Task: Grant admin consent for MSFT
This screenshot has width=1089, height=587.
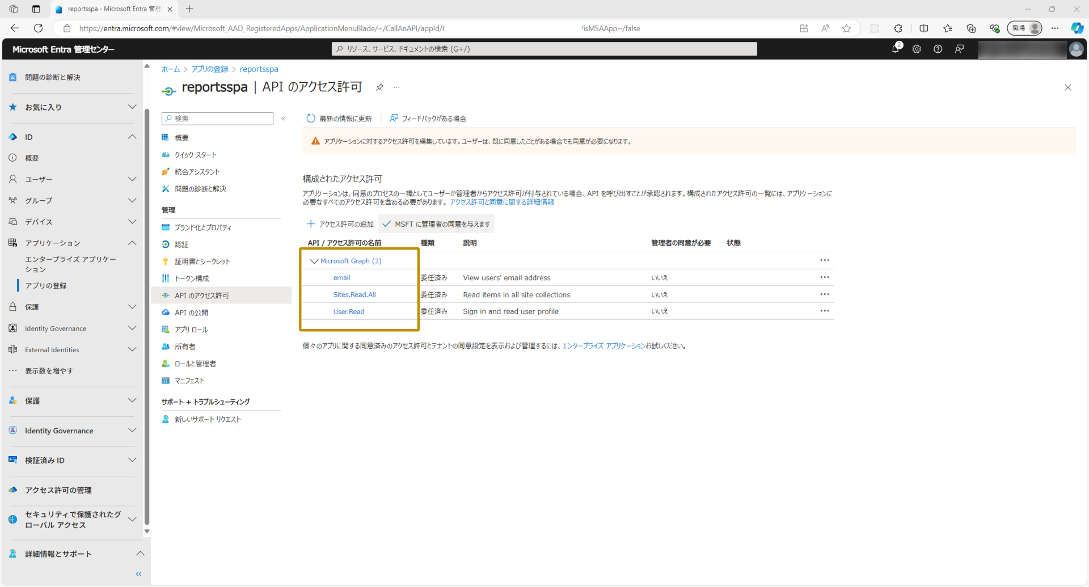Action: [436, 224]
